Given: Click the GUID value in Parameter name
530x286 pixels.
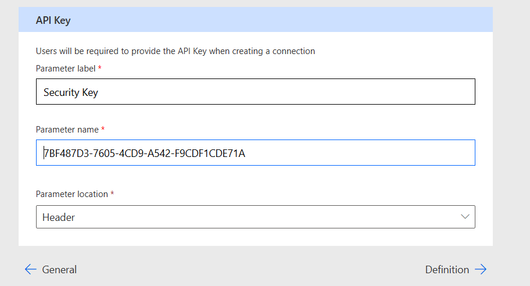Looking at the screenshot, I should [144, 153].
